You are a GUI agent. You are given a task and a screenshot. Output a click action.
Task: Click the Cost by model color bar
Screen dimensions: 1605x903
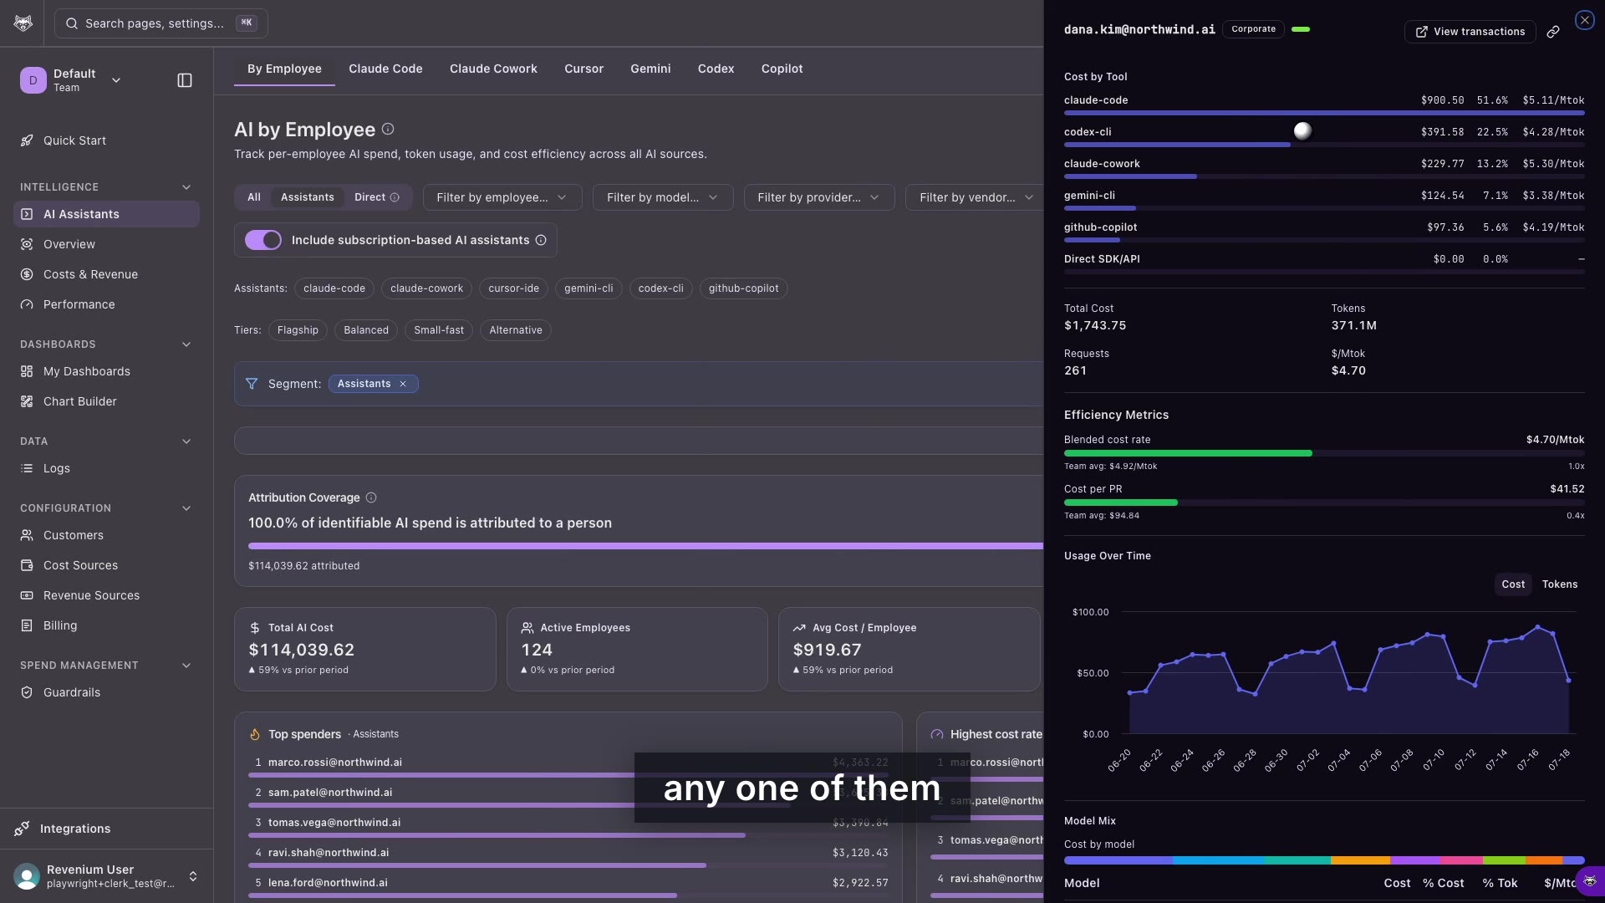[x=1324, y=860]
